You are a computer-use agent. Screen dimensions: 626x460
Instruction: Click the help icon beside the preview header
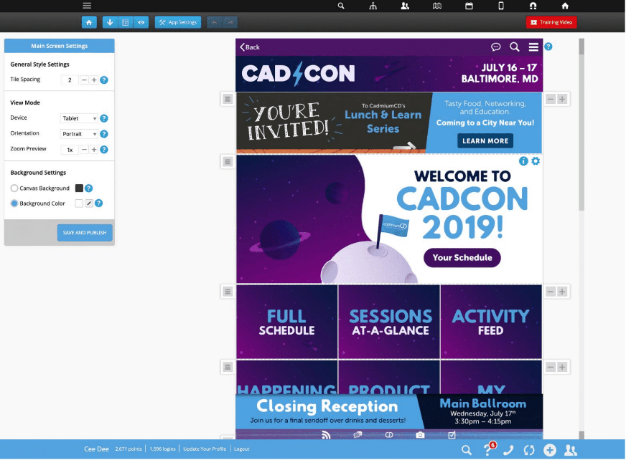[548, 47]
